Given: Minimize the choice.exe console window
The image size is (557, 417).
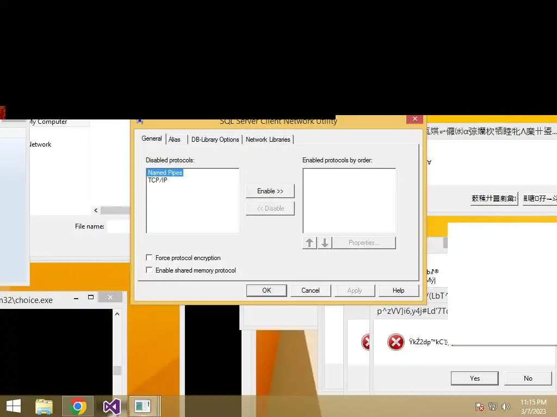Looking at the screenshot, I should click(76, 298).
